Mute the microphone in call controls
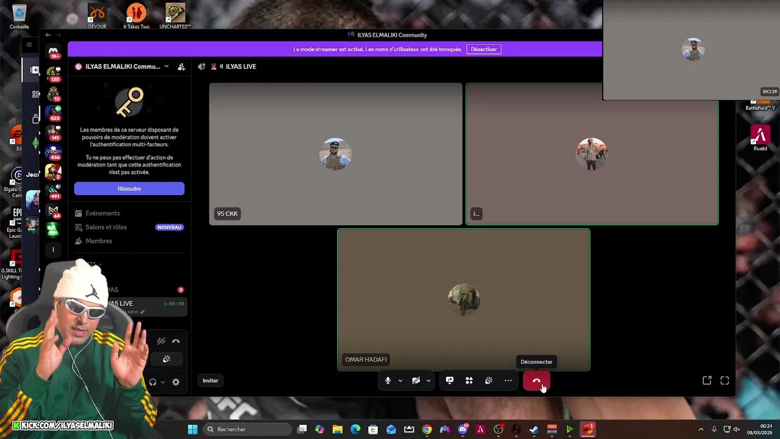 [x=388, y=380]
